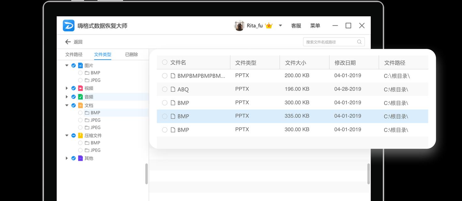Click the red 视频 category icon
Screen dimensions: 462x201
80,88
